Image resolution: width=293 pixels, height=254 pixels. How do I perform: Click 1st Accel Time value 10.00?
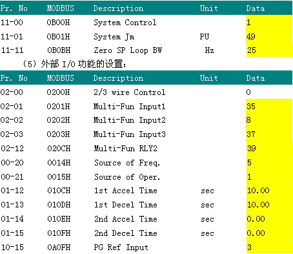(258, 191)
